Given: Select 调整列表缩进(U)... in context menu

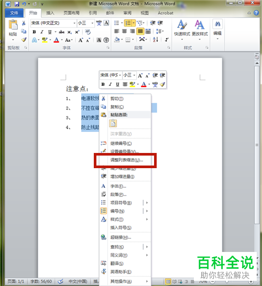Looking at the screenshot, I should pos(125,160).
